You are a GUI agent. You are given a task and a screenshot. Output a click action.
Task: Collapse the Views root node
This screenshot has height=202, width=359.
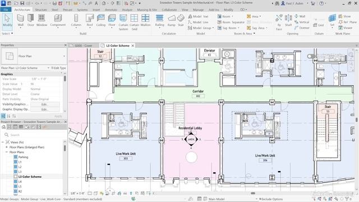[x=2, y=142]
